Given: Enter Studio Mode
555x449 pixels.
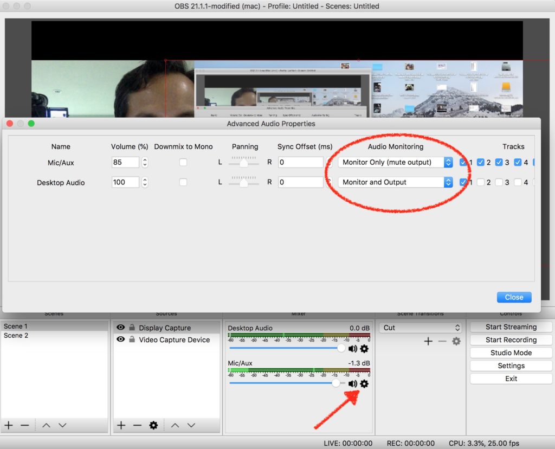Looking at the screenshot, I should [x=511, y=352].
